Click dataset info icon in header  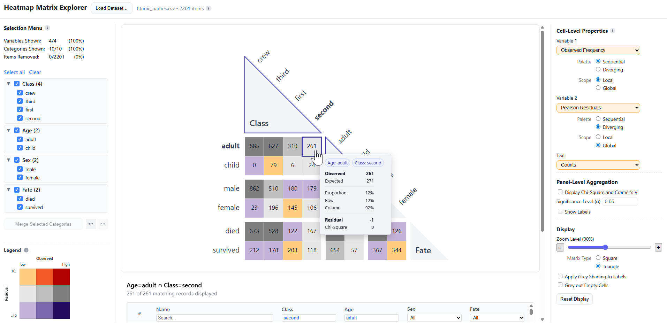tap(209, 8)
